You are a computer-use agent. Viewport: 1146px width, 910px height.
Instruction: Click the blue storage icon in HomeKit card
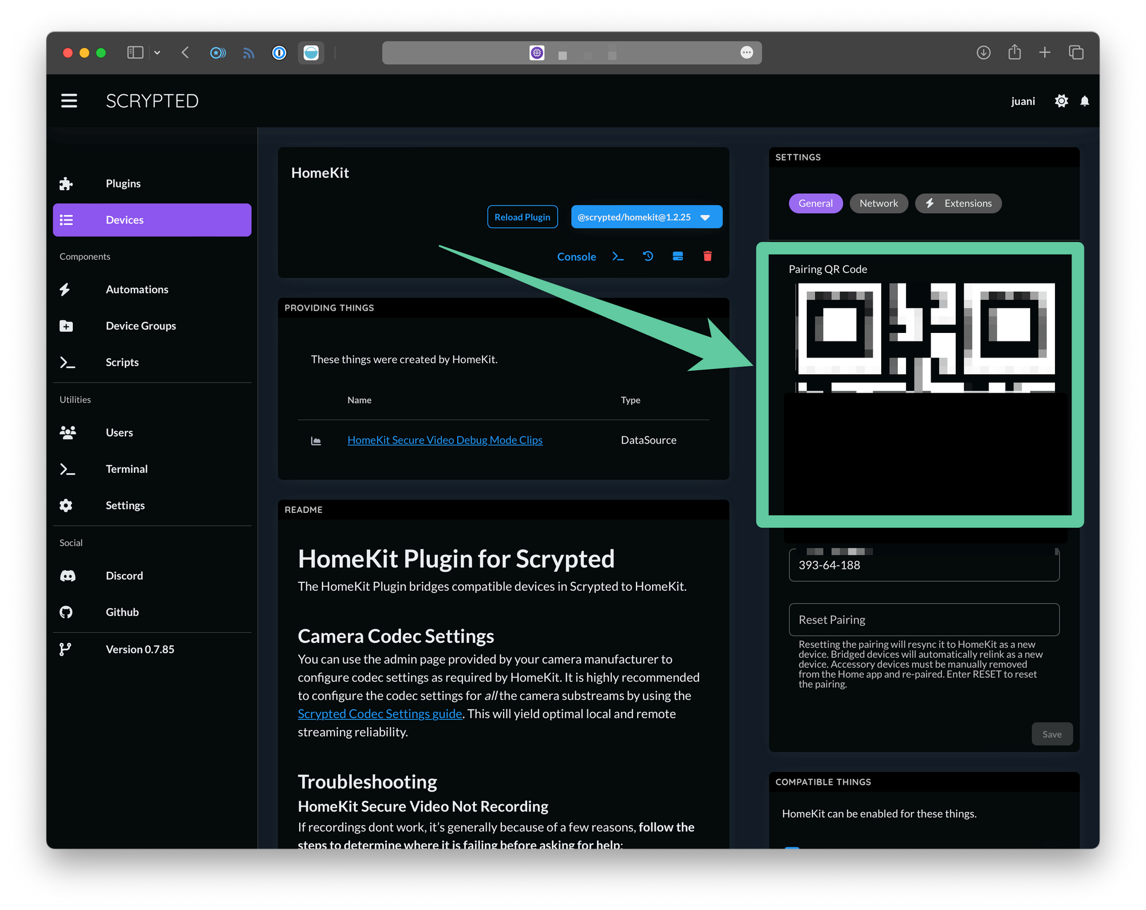(678, 256)
